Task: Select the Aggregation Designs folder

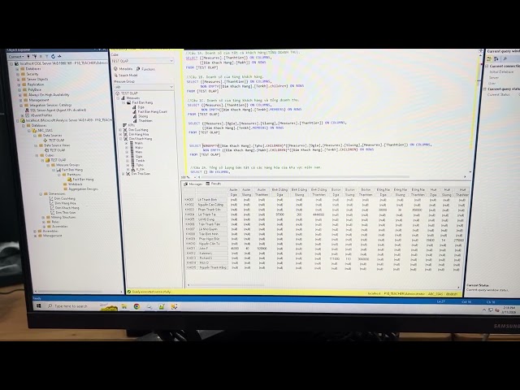Action: tap(80, 189)
